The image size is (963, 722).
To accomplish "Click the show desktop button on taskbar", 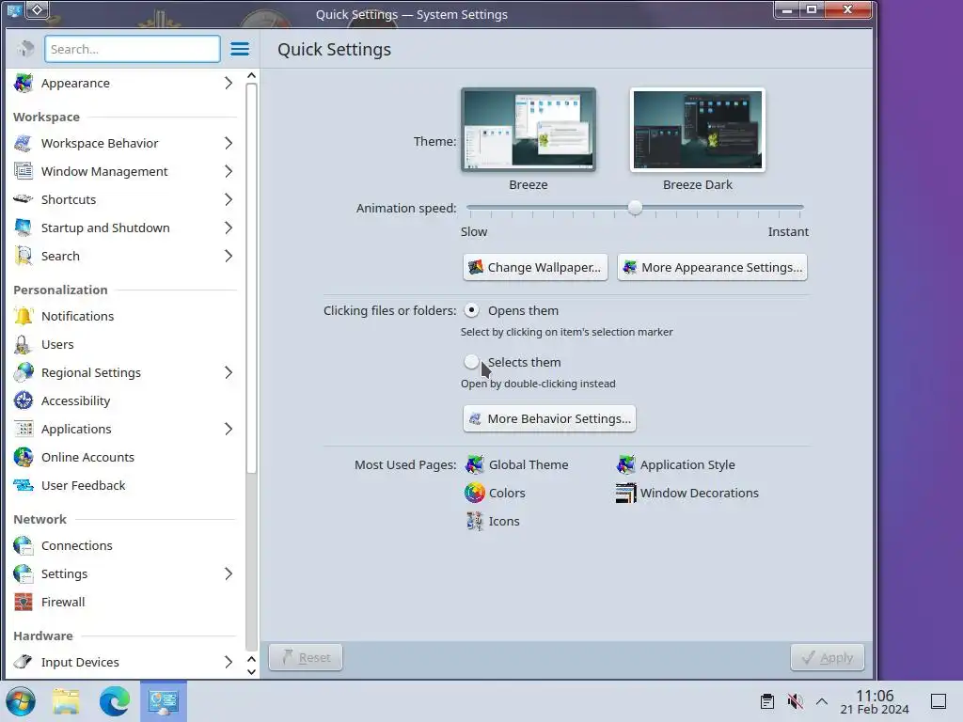I will (939, 701).
